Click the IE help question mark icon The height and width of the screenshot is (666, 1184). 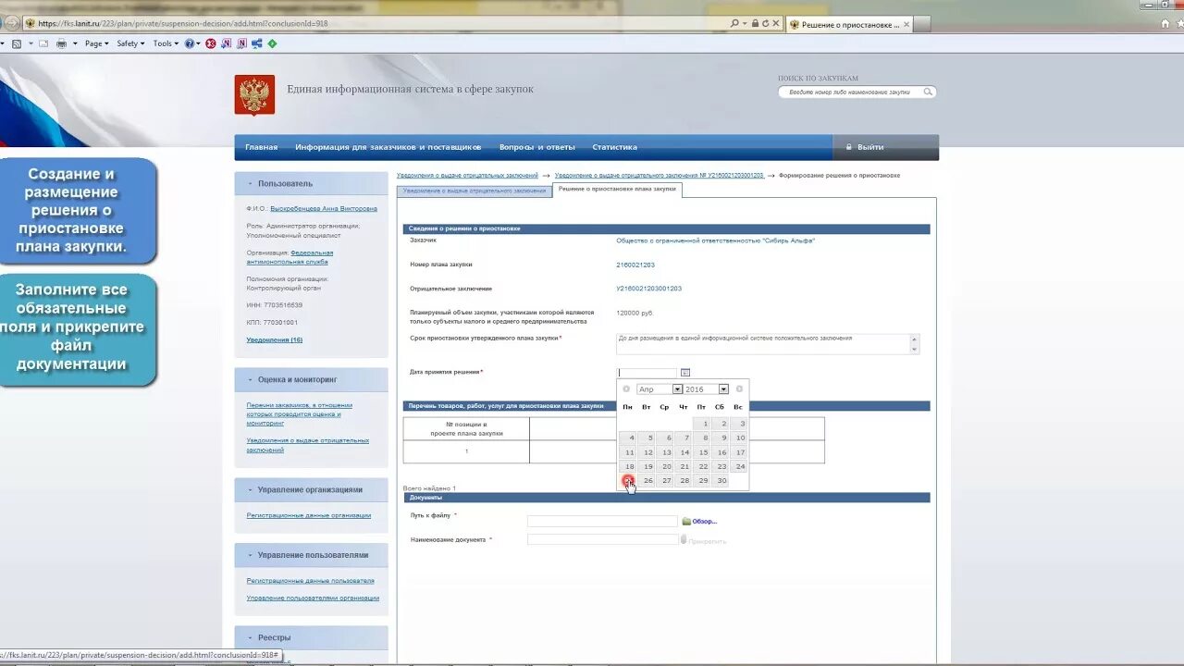point(191,43)
